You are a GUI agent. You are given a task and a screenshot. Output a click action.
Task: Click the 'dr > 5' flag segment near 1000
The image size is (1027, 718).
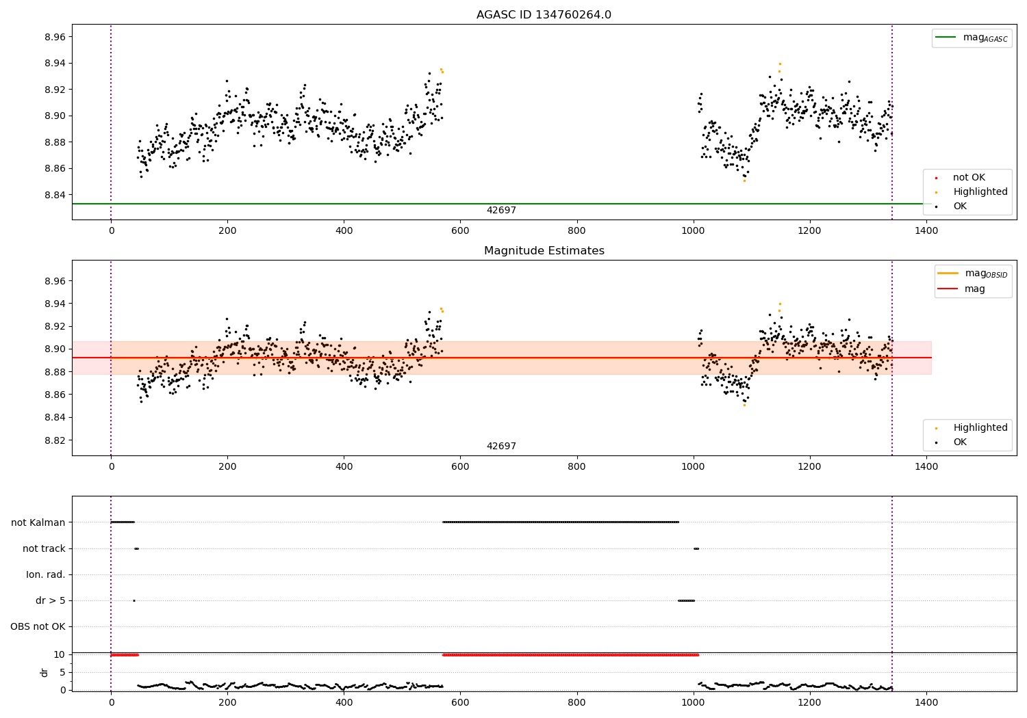[686, 601]
